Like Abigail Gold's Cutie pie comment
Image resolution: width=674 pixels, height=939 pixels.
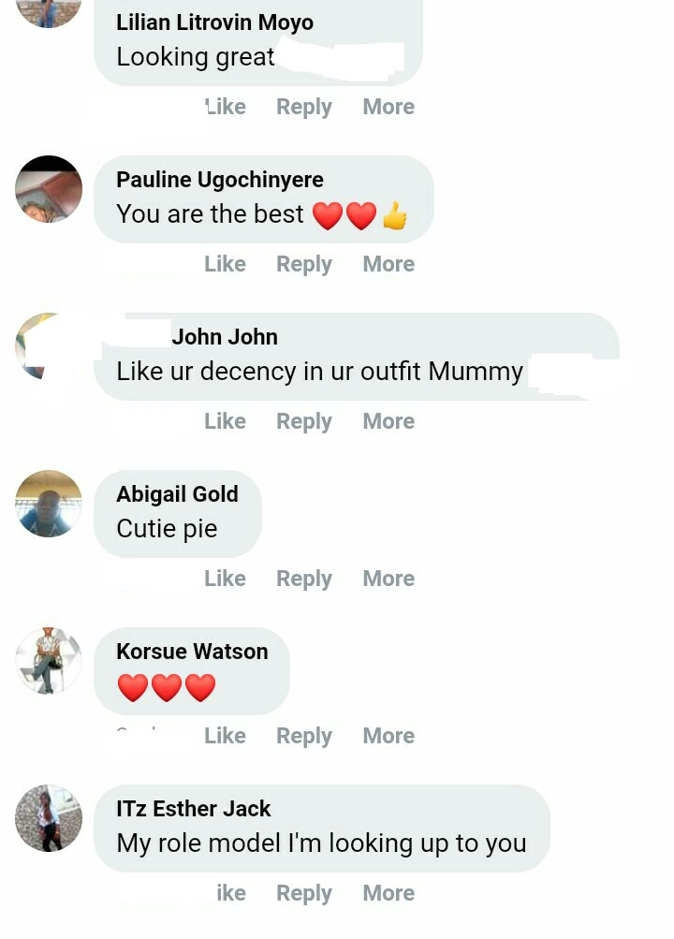click(x=225, y=579)
